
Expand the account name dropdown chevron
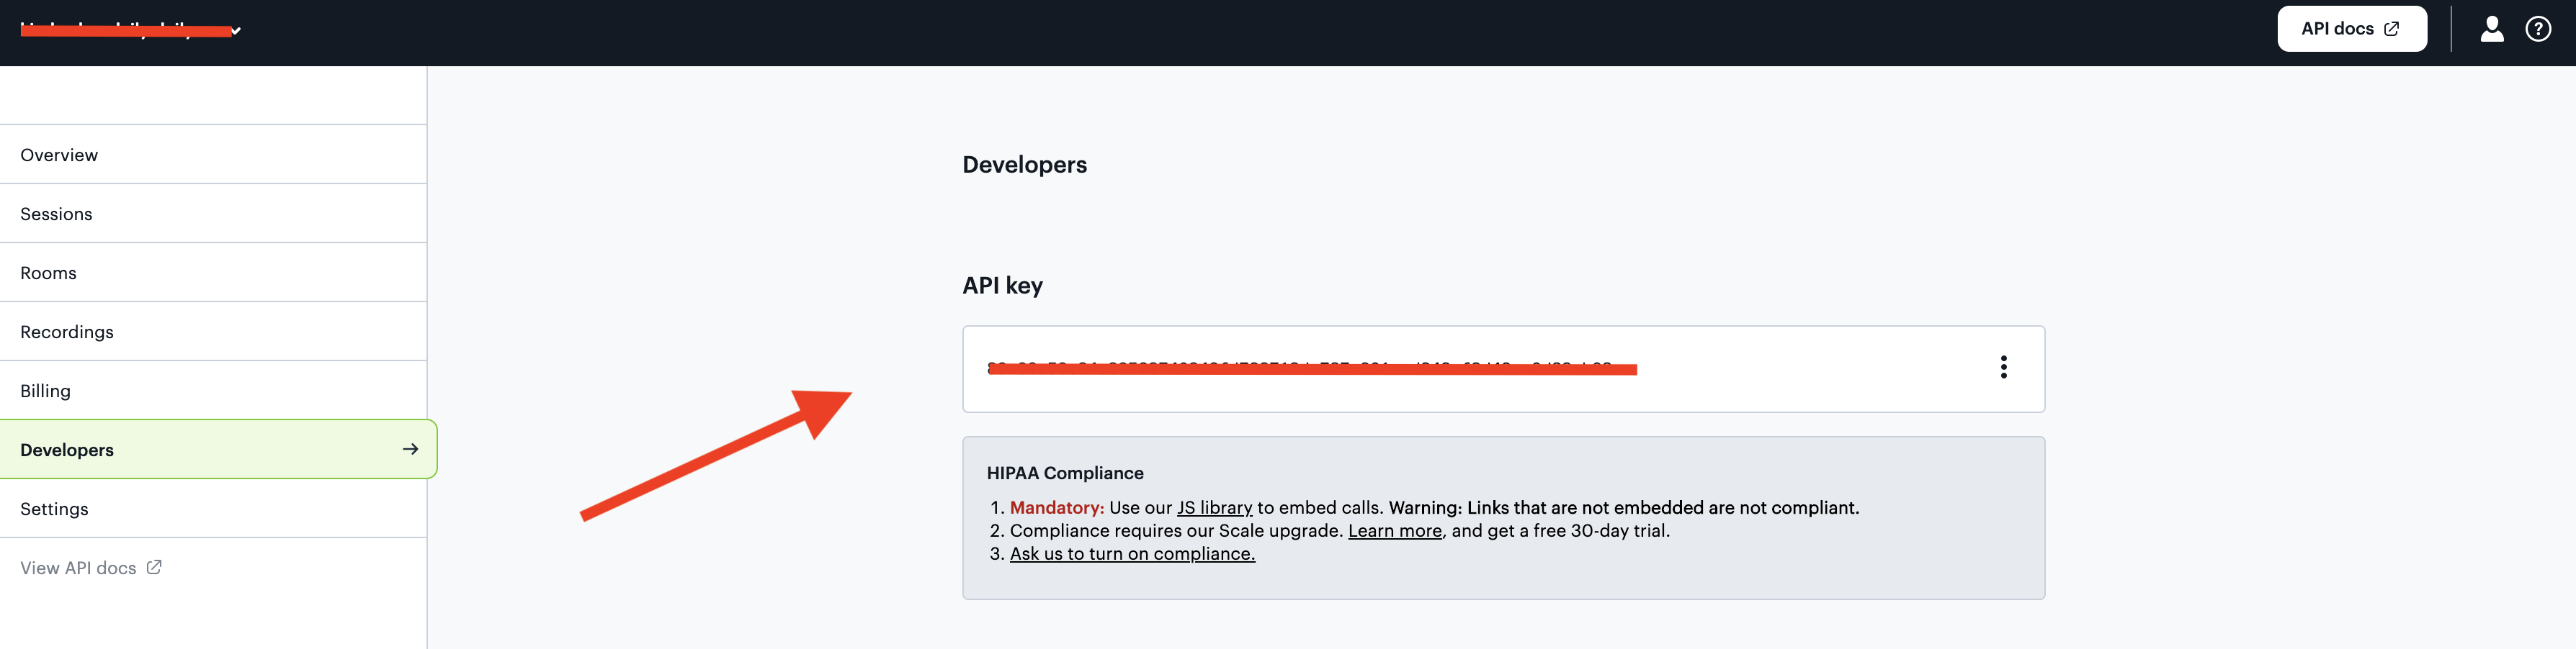tap(236, 31)
